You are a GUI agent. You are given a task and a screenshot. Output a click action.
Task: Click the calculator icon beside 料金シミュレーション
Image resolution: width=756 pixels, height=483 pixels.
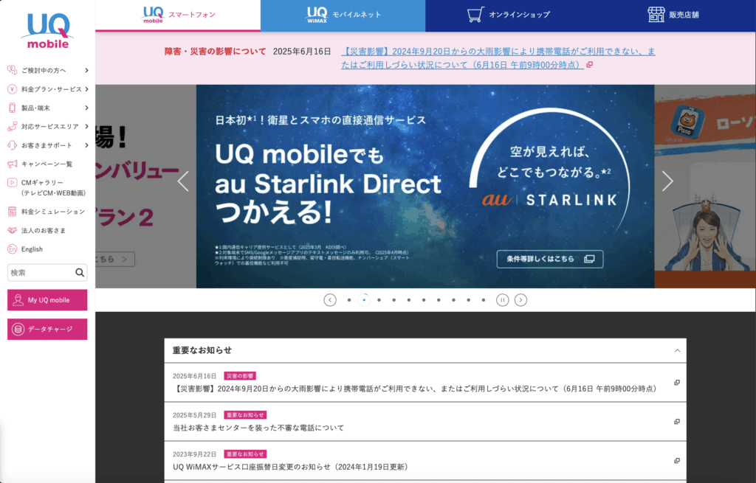[12, 212]
